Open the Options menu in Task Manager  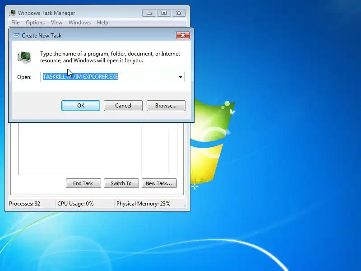pos(35,23)
